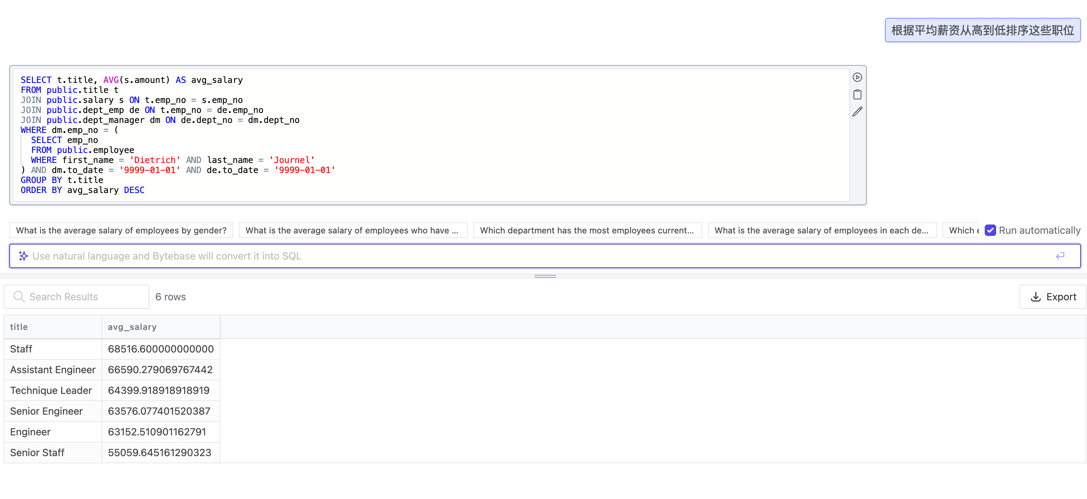Click the AI sparkle icon in prompt box
This screenshot has width=1087, height=499.
(x=23, y=256)
